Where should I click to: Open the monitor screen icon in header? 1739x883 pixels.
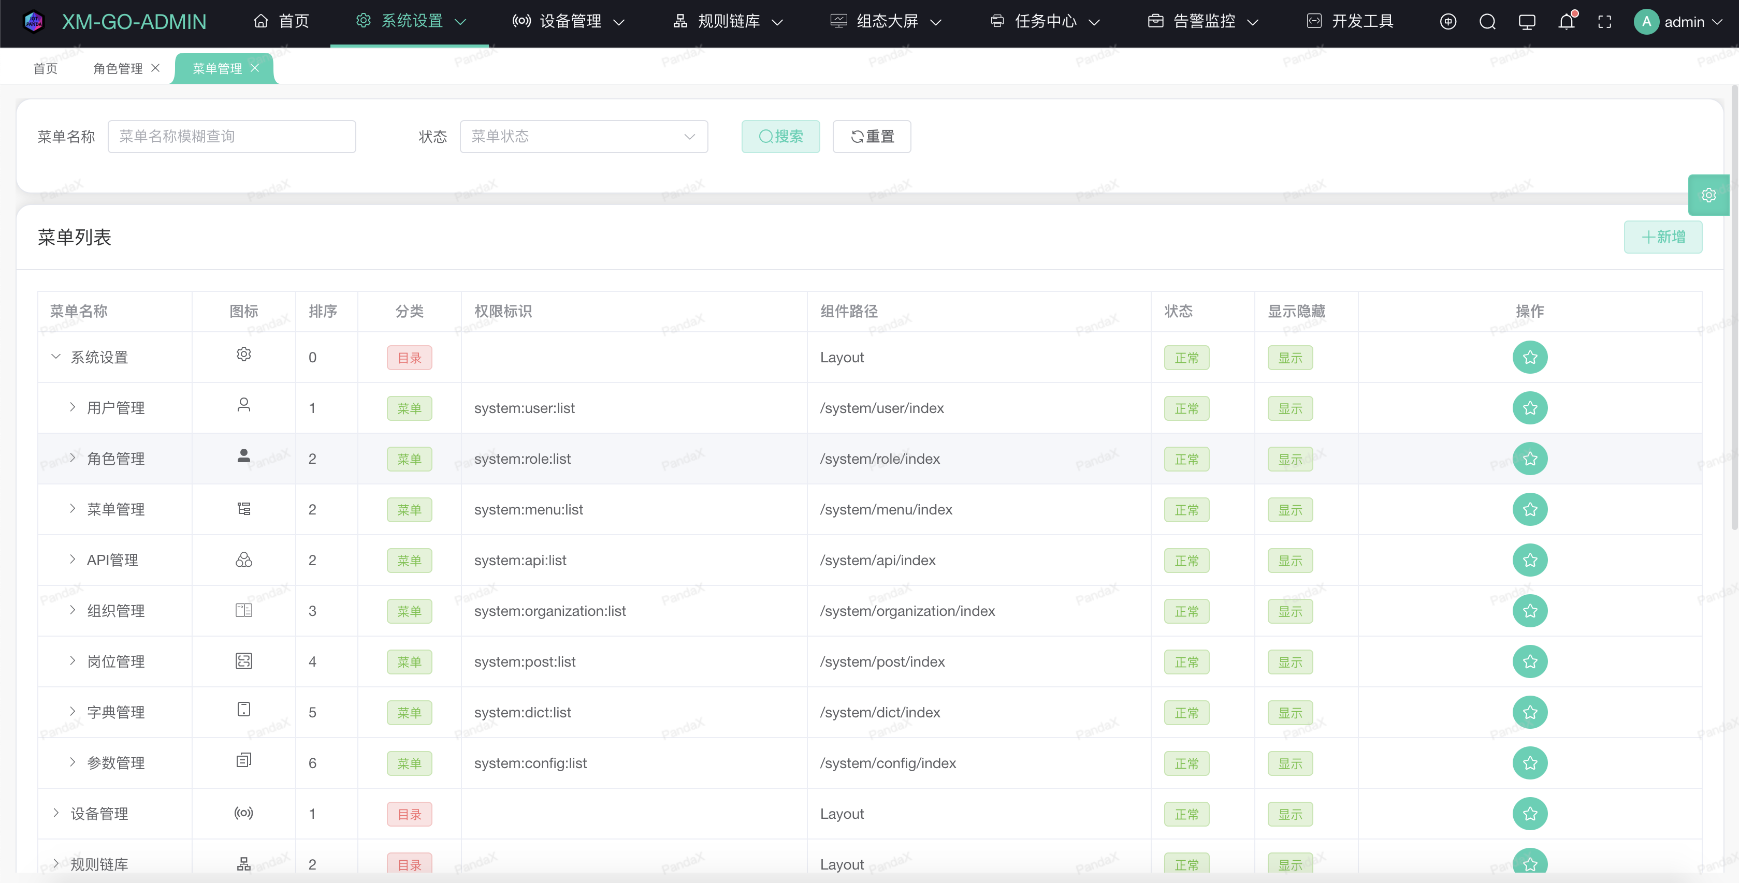(x=1526, y=22)
